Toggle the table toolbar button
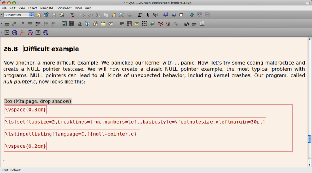Image resolution: width=312 pixels, height=173 pixels. click(x=207, y=15)
